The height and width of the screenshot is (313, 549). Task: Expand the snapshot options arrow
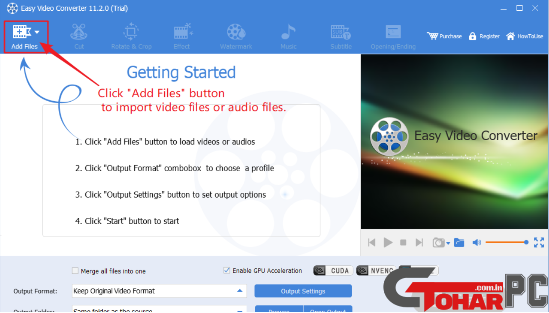coord(448,243)
